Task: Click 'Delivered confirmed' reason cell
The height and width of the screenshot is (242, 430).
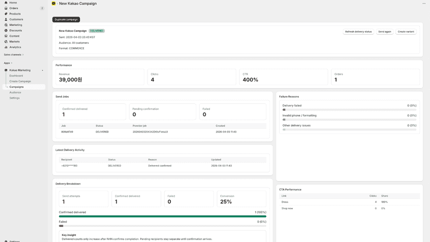Action: pyautogui.click(x=160, y=166)
